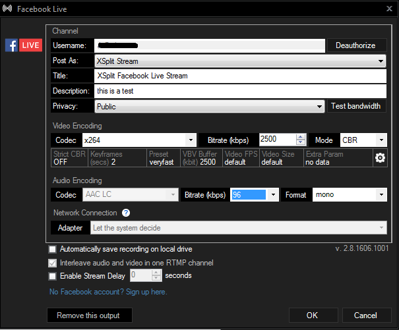Increase video bitrate with up arrow

click(x=301, y=137)
